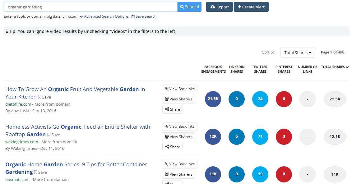Click the bookmark Save icon for the dietoflife article
Image resolution: width=352 pixels, height=184 pixels.
pos(40,97)
